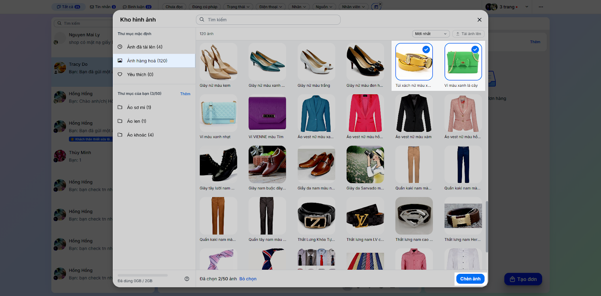Viewport: 601px width, 296px height.
Task: Select the Áo vest nữ màu xám thumbnail
Action: [414, 113]
